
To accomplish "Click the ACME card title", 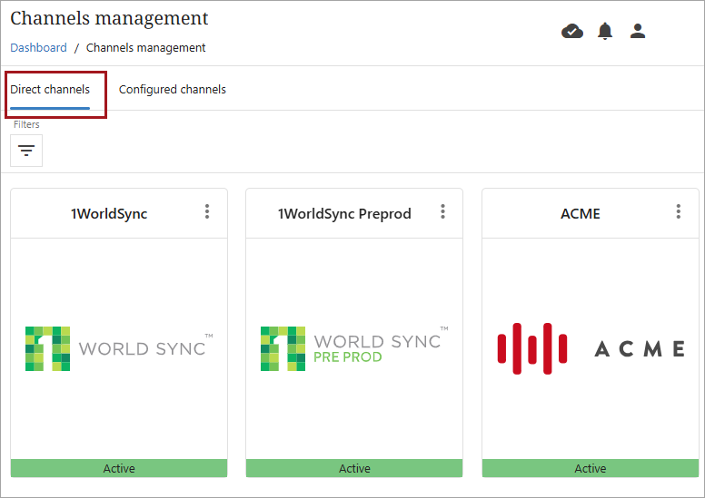I will coord(581,214).
